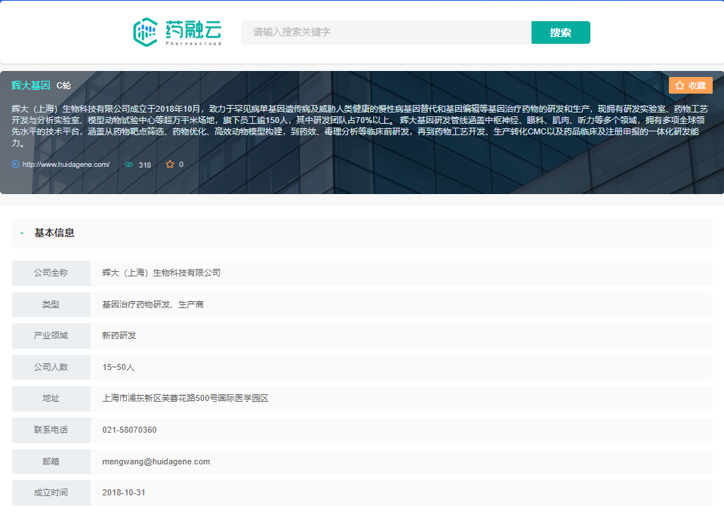Focus the keyword search input field
Image resolution: width=724 pixels, height=515 pixels.
click(386, 32)
